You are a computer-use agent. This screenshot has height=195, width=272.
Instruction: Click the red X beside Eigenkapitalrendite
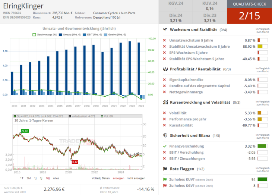tap(164, 80)
